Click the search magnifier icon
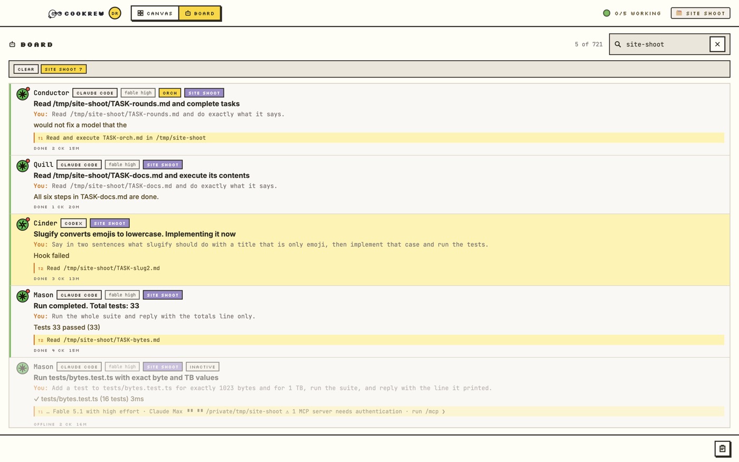Screen dimensions: 739x462 (x=618, y=44)
